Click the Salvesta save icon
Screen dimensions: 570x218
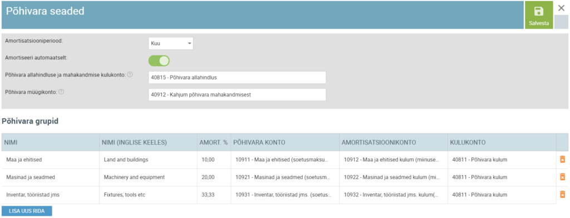[539, 12]
